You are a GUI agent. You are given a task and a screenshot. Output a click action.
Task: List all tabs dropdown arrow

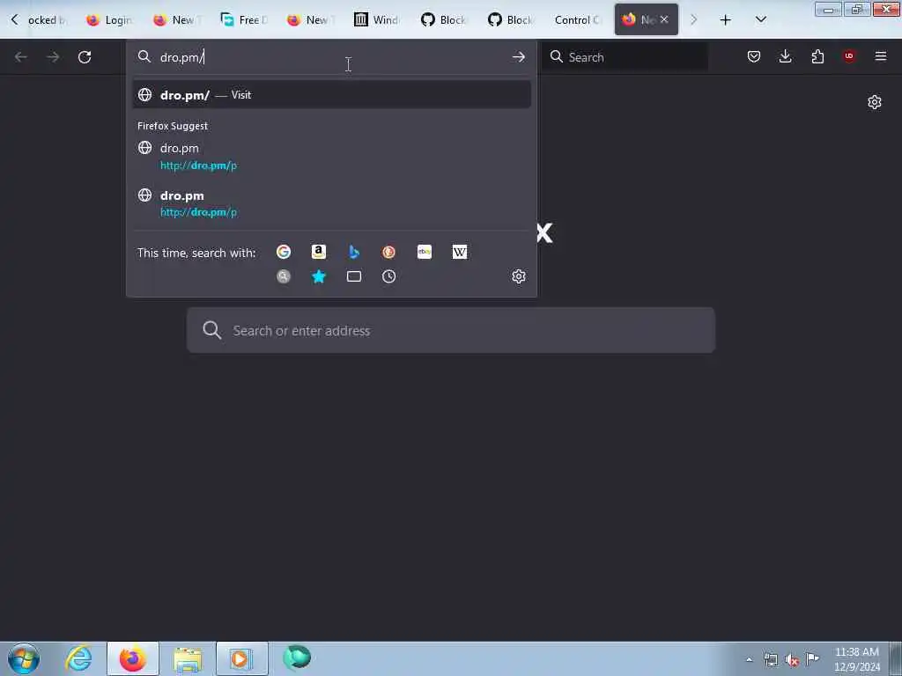pyautogui.click(x=760, y=20)
